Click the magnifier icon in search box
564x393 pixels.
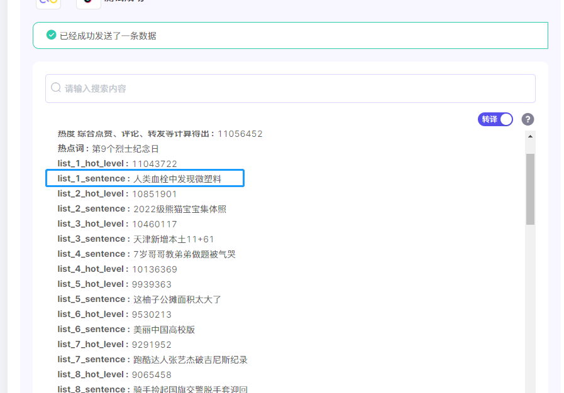click(56, 87)
